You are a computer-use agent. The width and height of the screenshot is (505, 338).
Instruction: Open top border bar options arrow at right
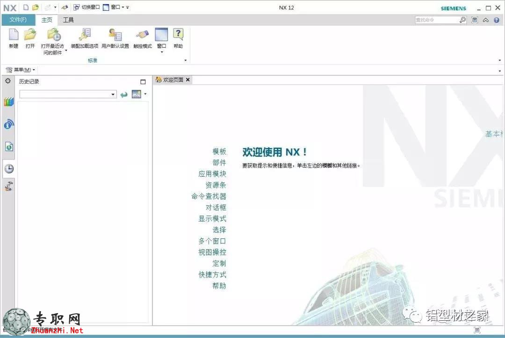coord(499,71)
